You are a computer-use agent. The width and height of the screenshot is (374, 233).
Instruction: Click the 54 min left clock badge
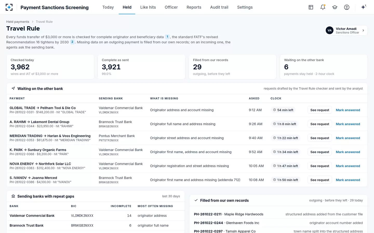283,110
